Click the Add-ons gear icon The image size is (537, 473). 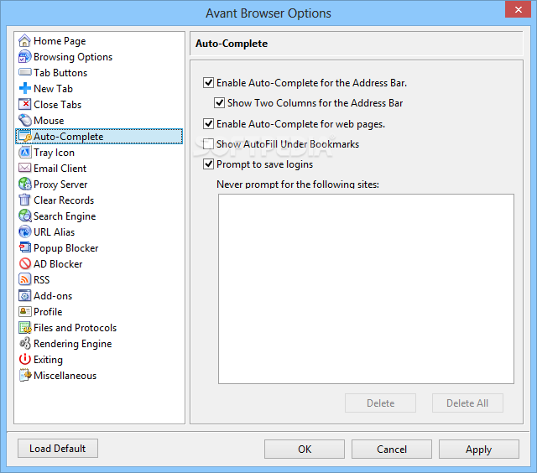pos(24,295)
